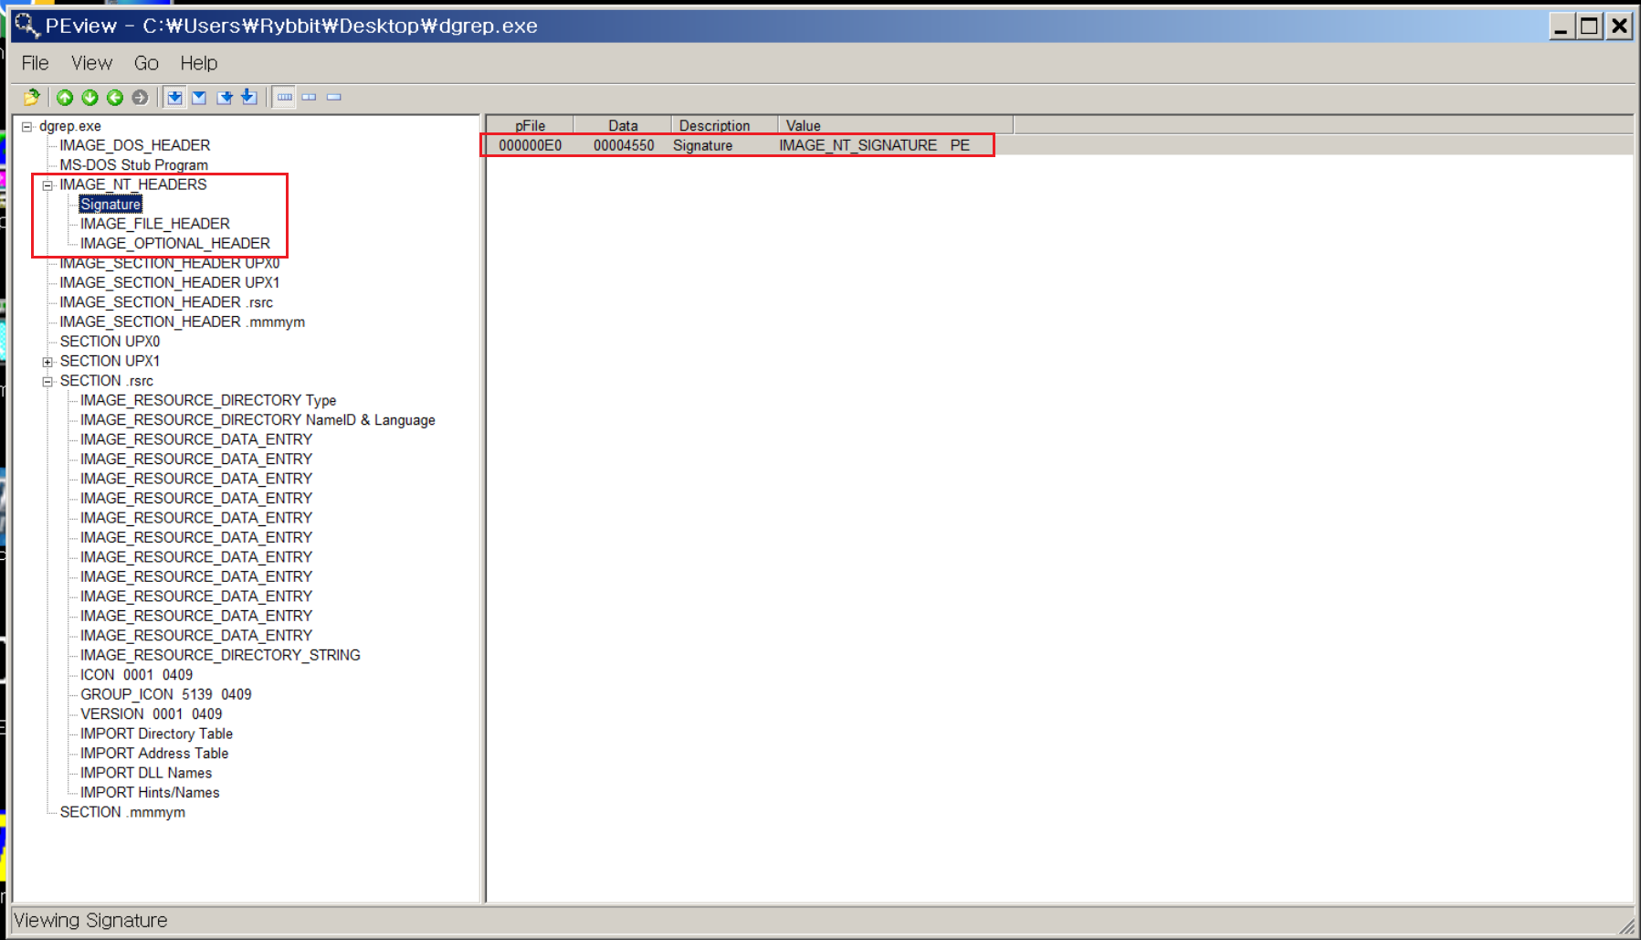Click the 000000E0 pFile cell
Viewport: 1641px width, 940px height.
(x=531, y=145)
